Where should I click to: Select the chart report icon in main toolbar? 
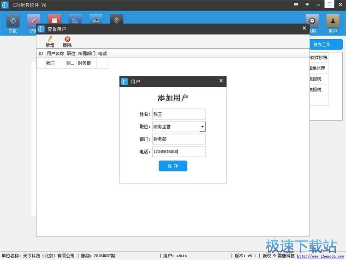coord(75,19)
